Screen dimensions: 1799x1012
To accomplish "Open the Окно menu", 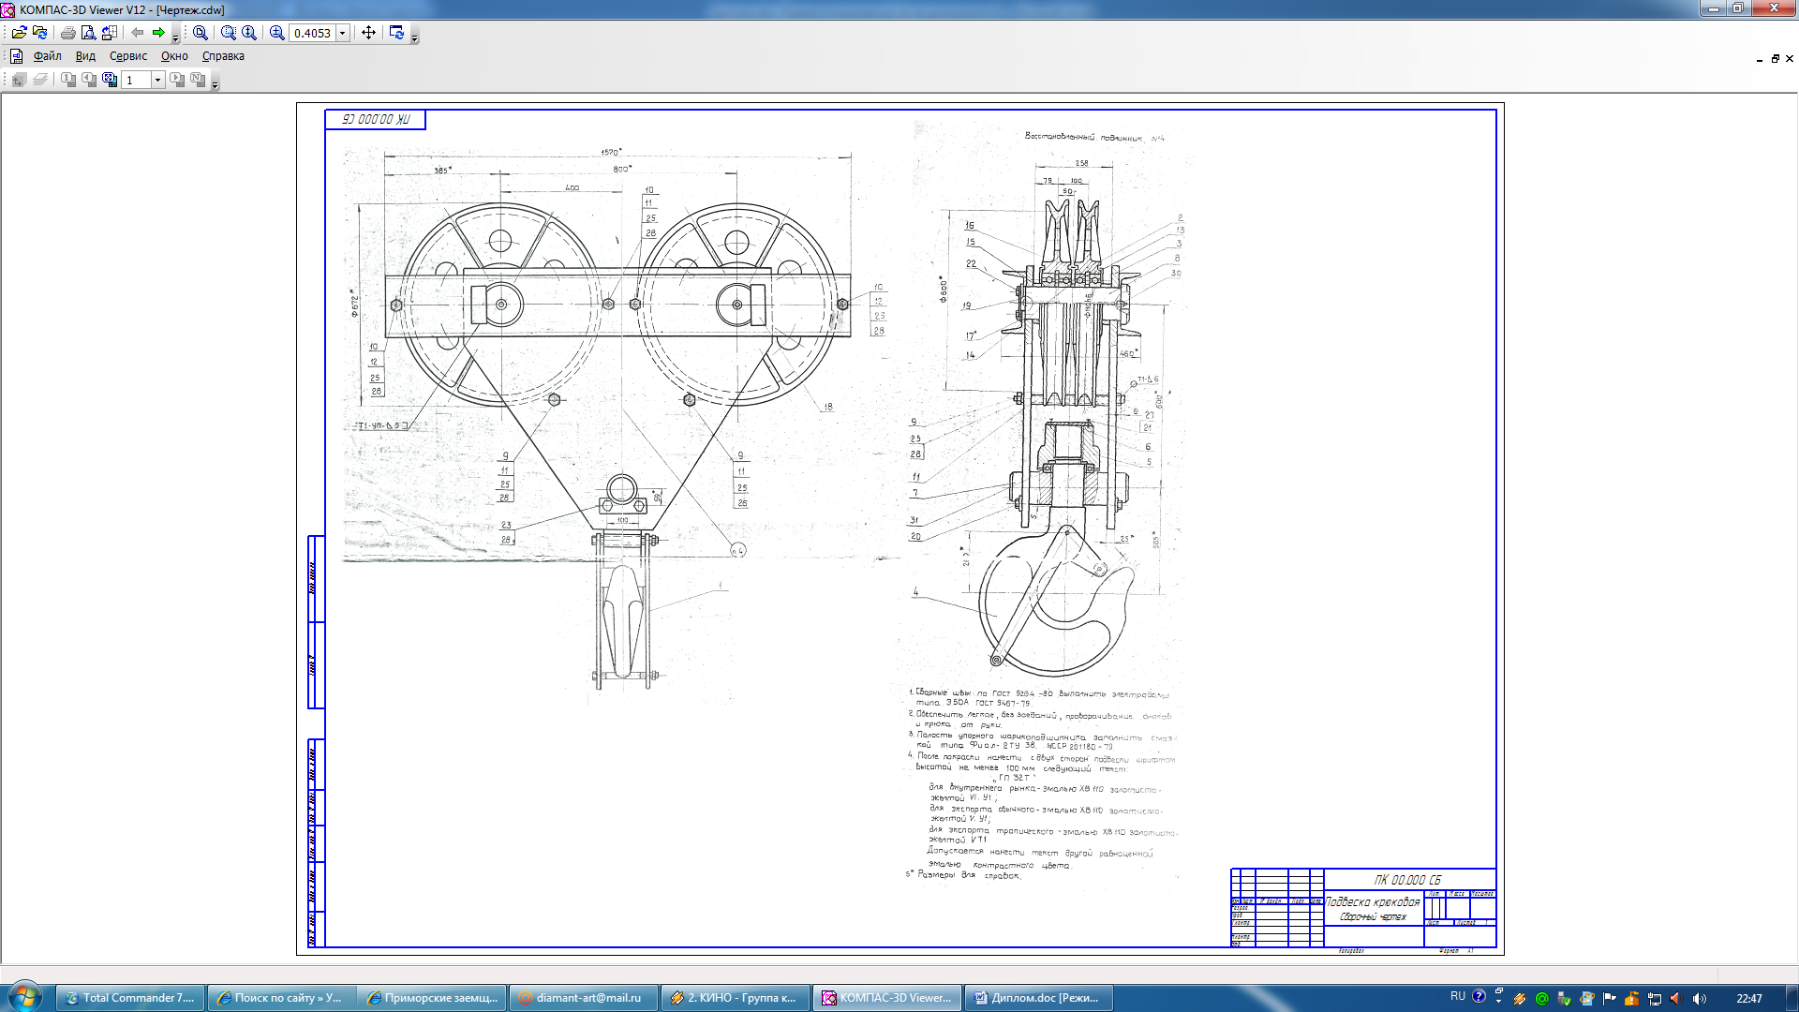I will [174, 56].
